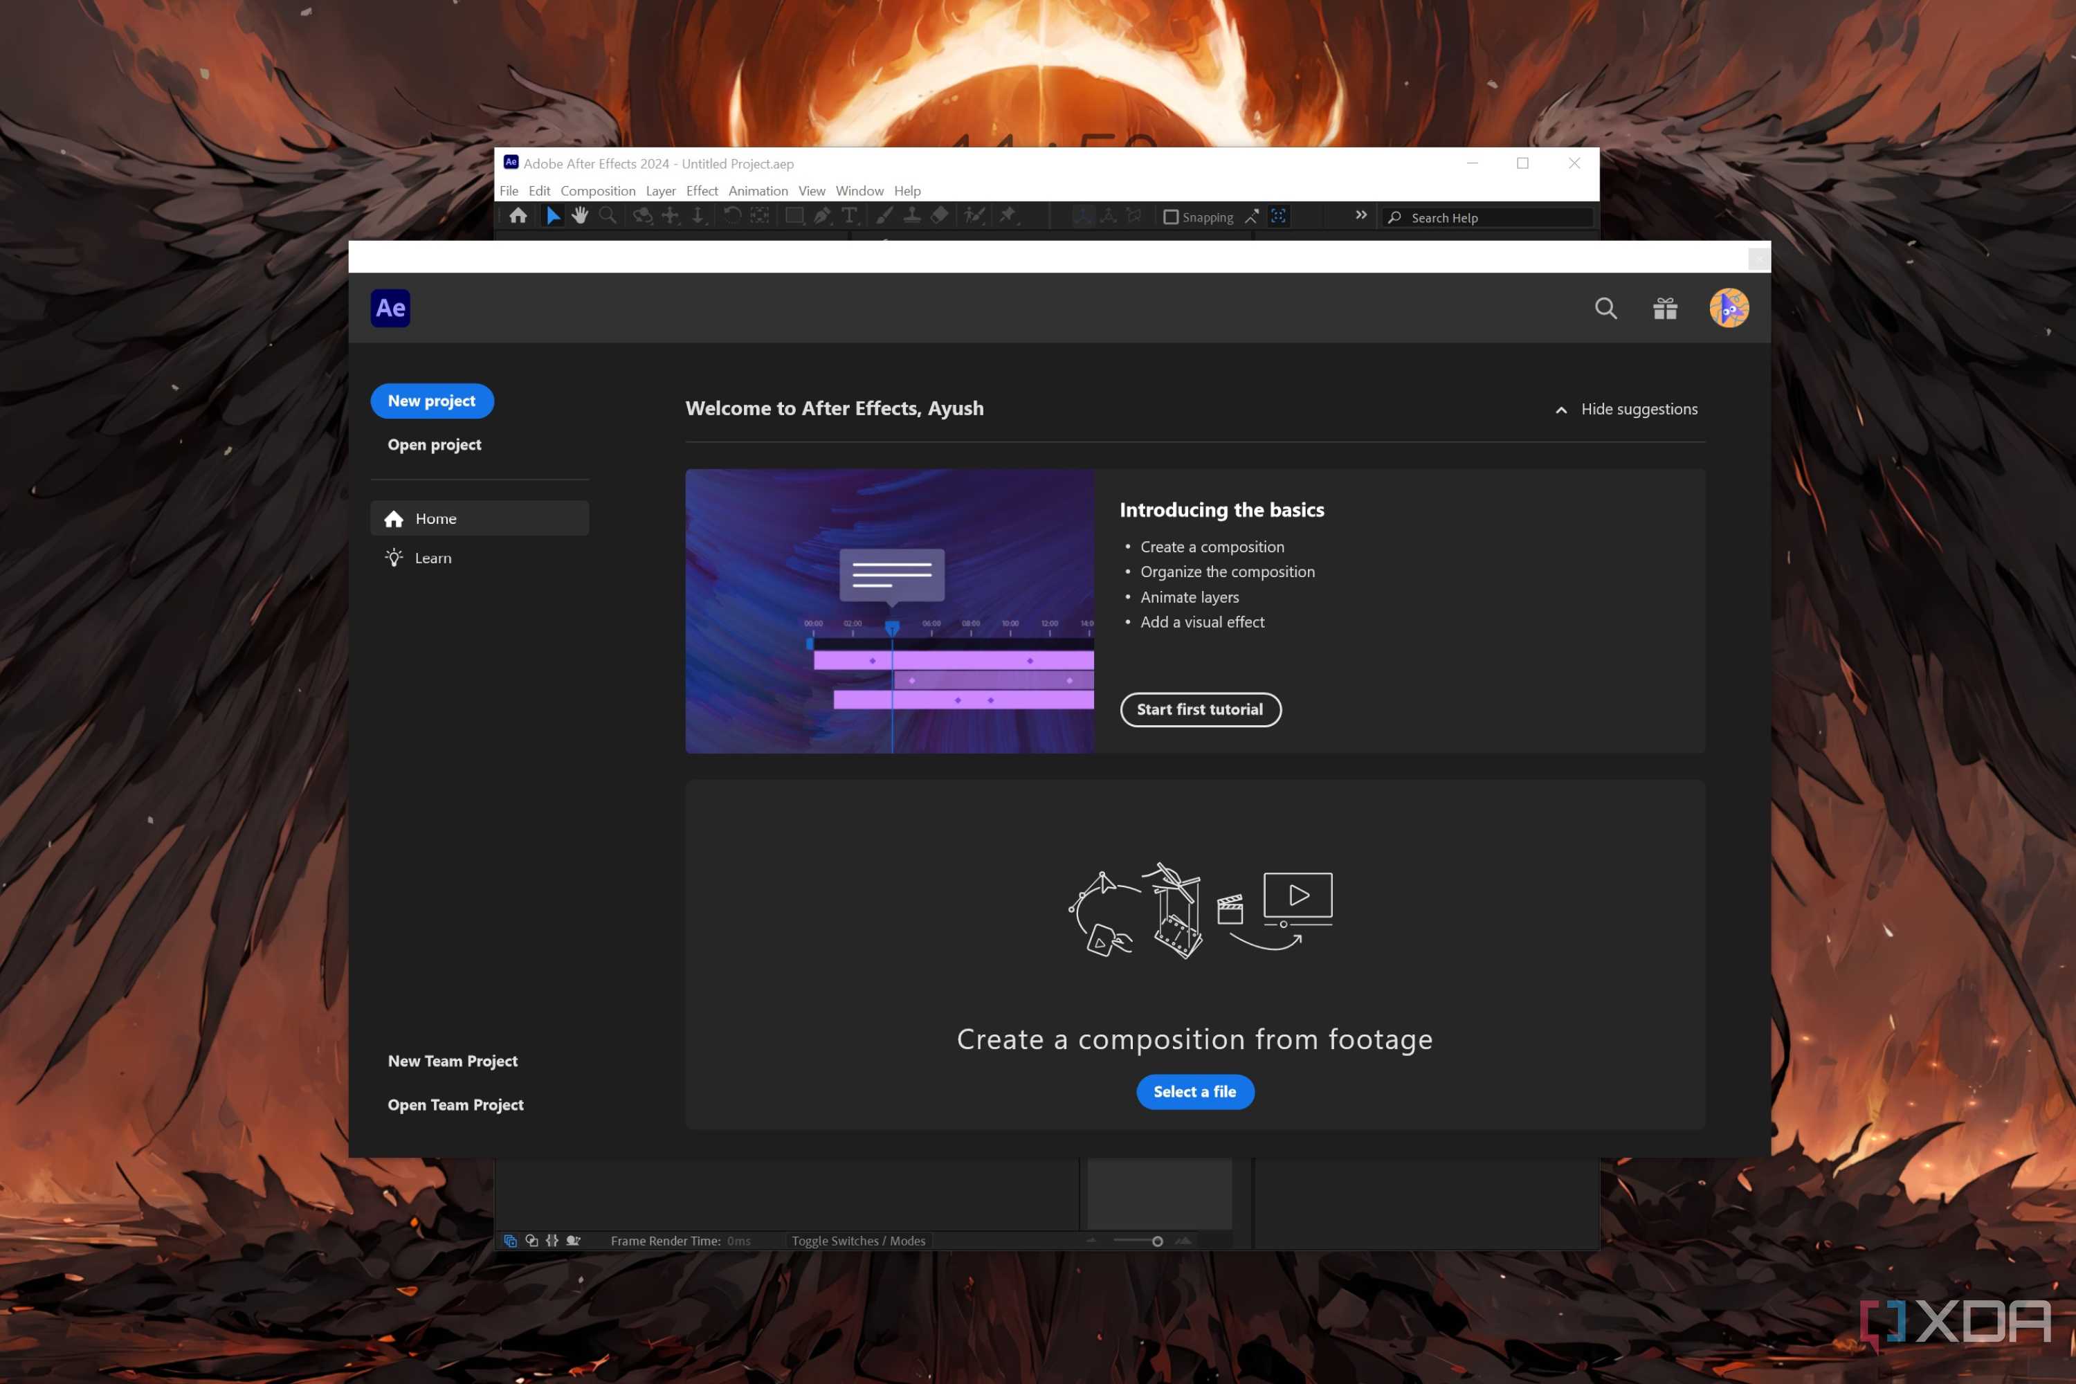This screenshot has width=2076, height=1384.
Task: Open the Window menu
Action: pos(859,191)
